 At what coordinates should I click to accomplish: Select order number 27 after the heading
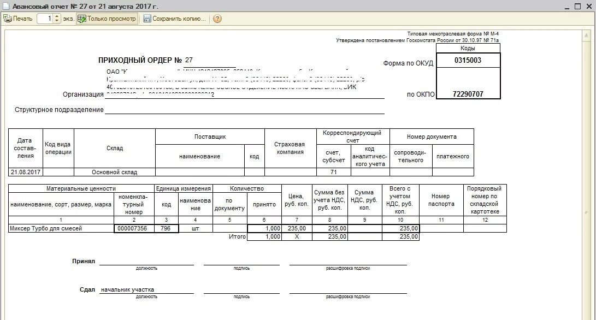click(189, 60)
